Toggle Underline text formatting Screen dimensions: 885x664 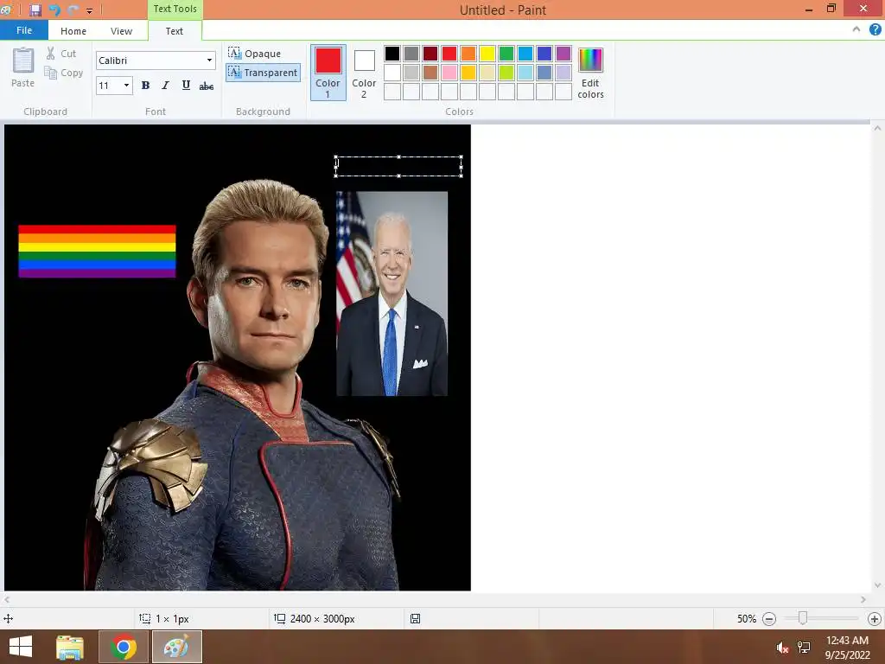(186, 86)
